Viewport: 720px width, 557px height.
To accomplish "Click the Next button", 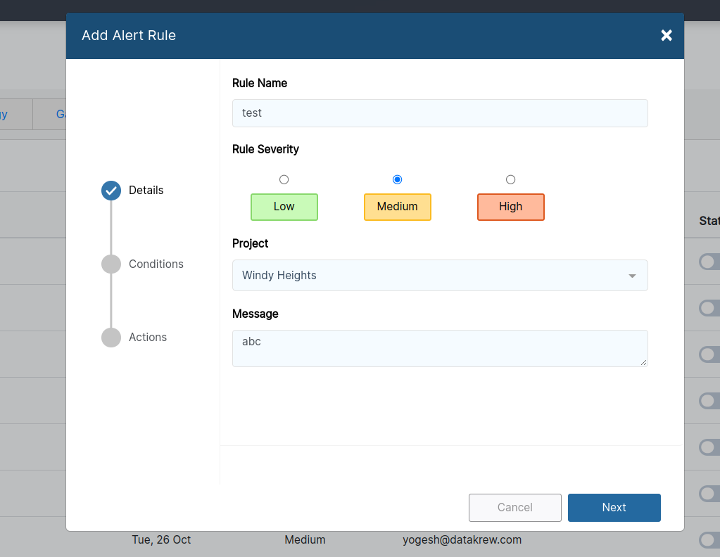I will (614, 507).
